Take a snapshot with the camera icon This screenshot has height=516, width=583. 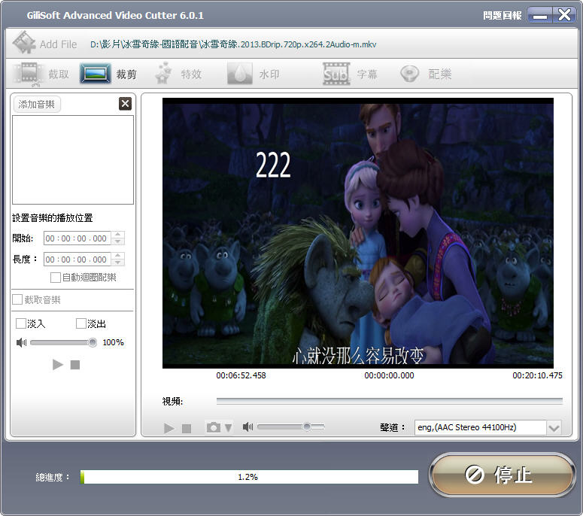pyautogui.click(x=214, y=427)
